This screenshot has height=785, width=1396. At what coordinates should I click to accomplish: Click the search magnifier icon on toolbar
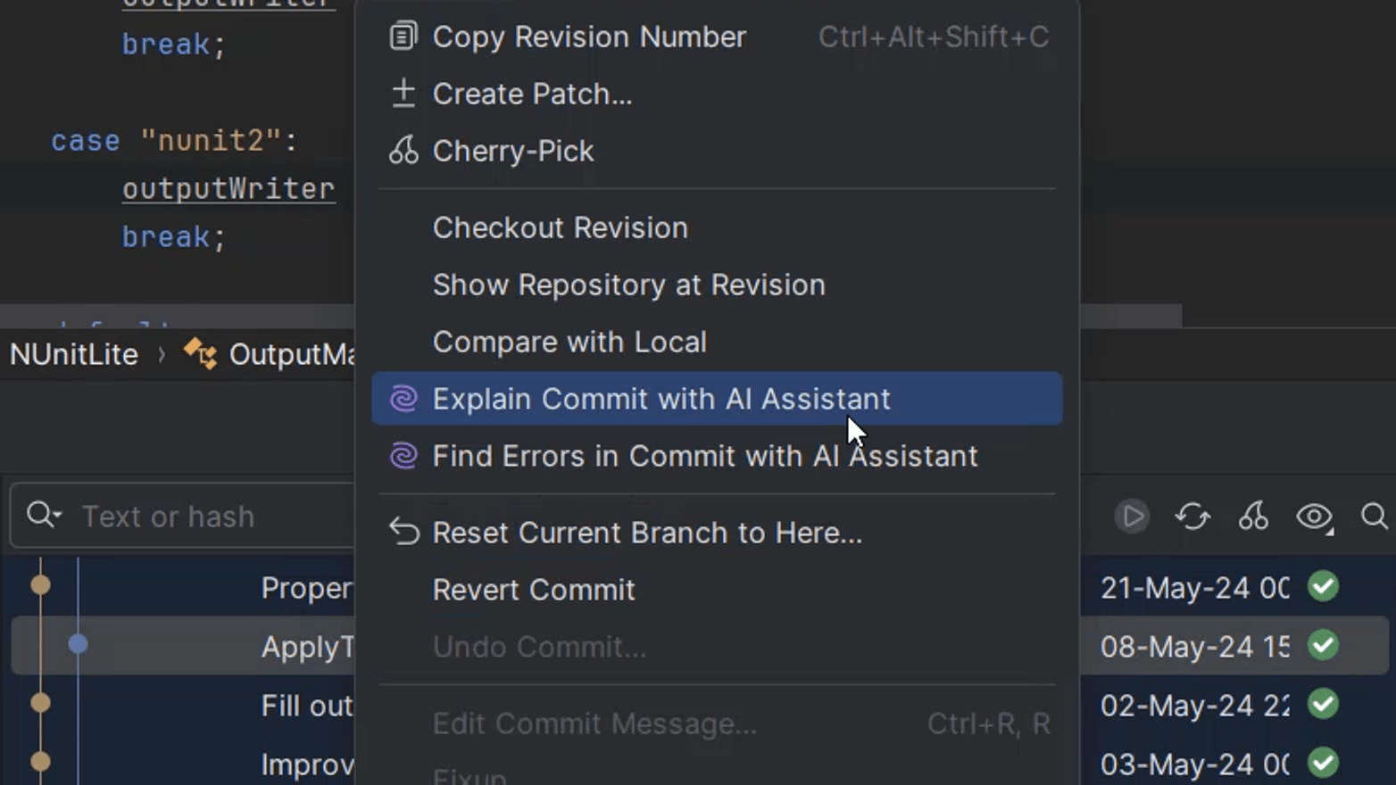pos(1374,516)
